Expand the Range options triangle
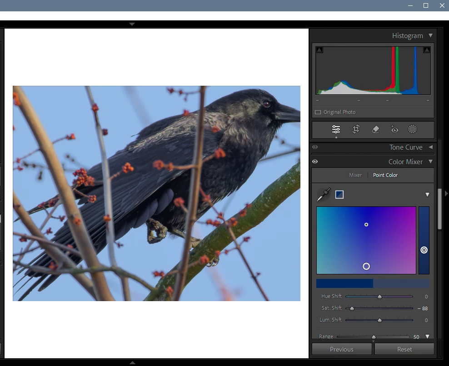The height and width of the screenshot is (366, 449). point(428,337)
